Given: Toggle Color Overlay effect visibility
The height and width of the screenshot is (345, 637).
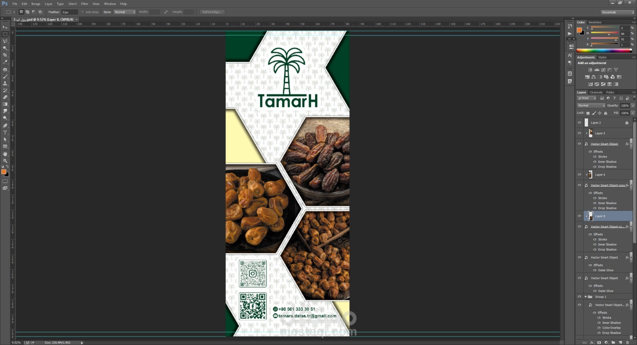Looking at the screenshot, I should [599, 328].
